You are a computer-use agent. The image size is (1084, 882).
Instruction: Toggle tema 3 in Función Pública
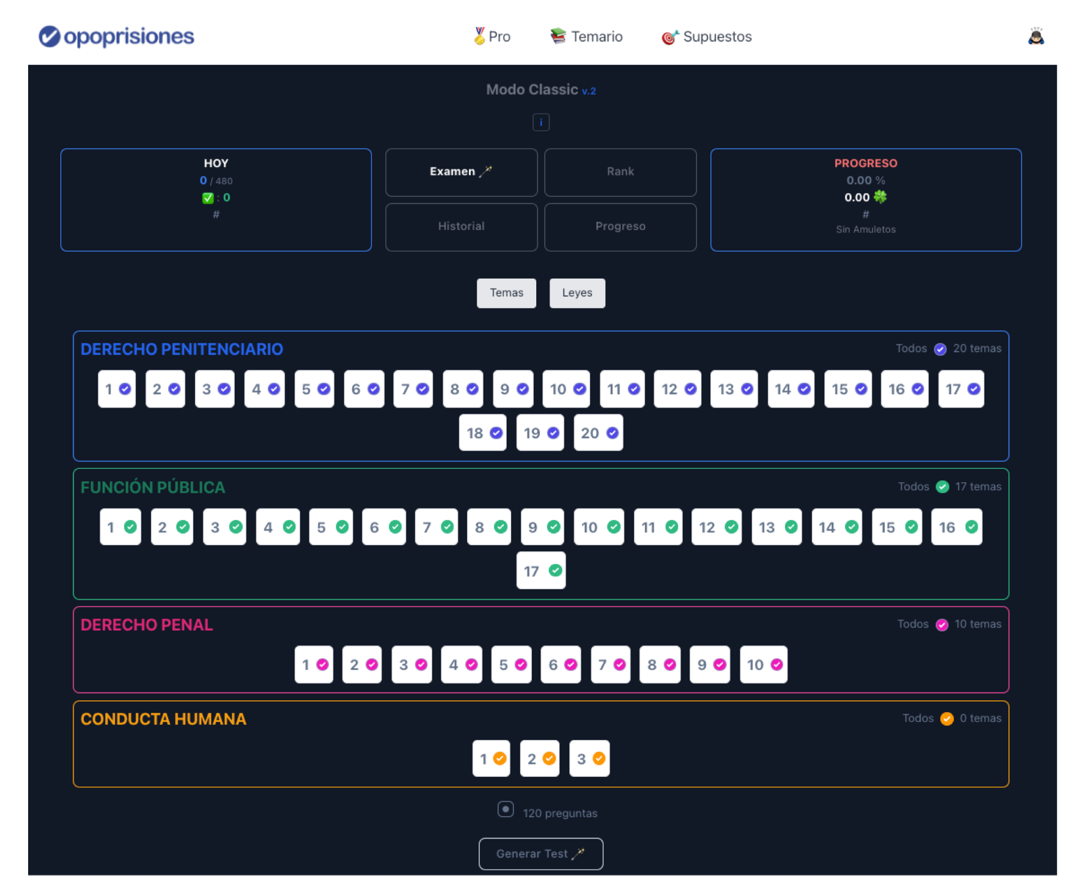coord(224,527)
